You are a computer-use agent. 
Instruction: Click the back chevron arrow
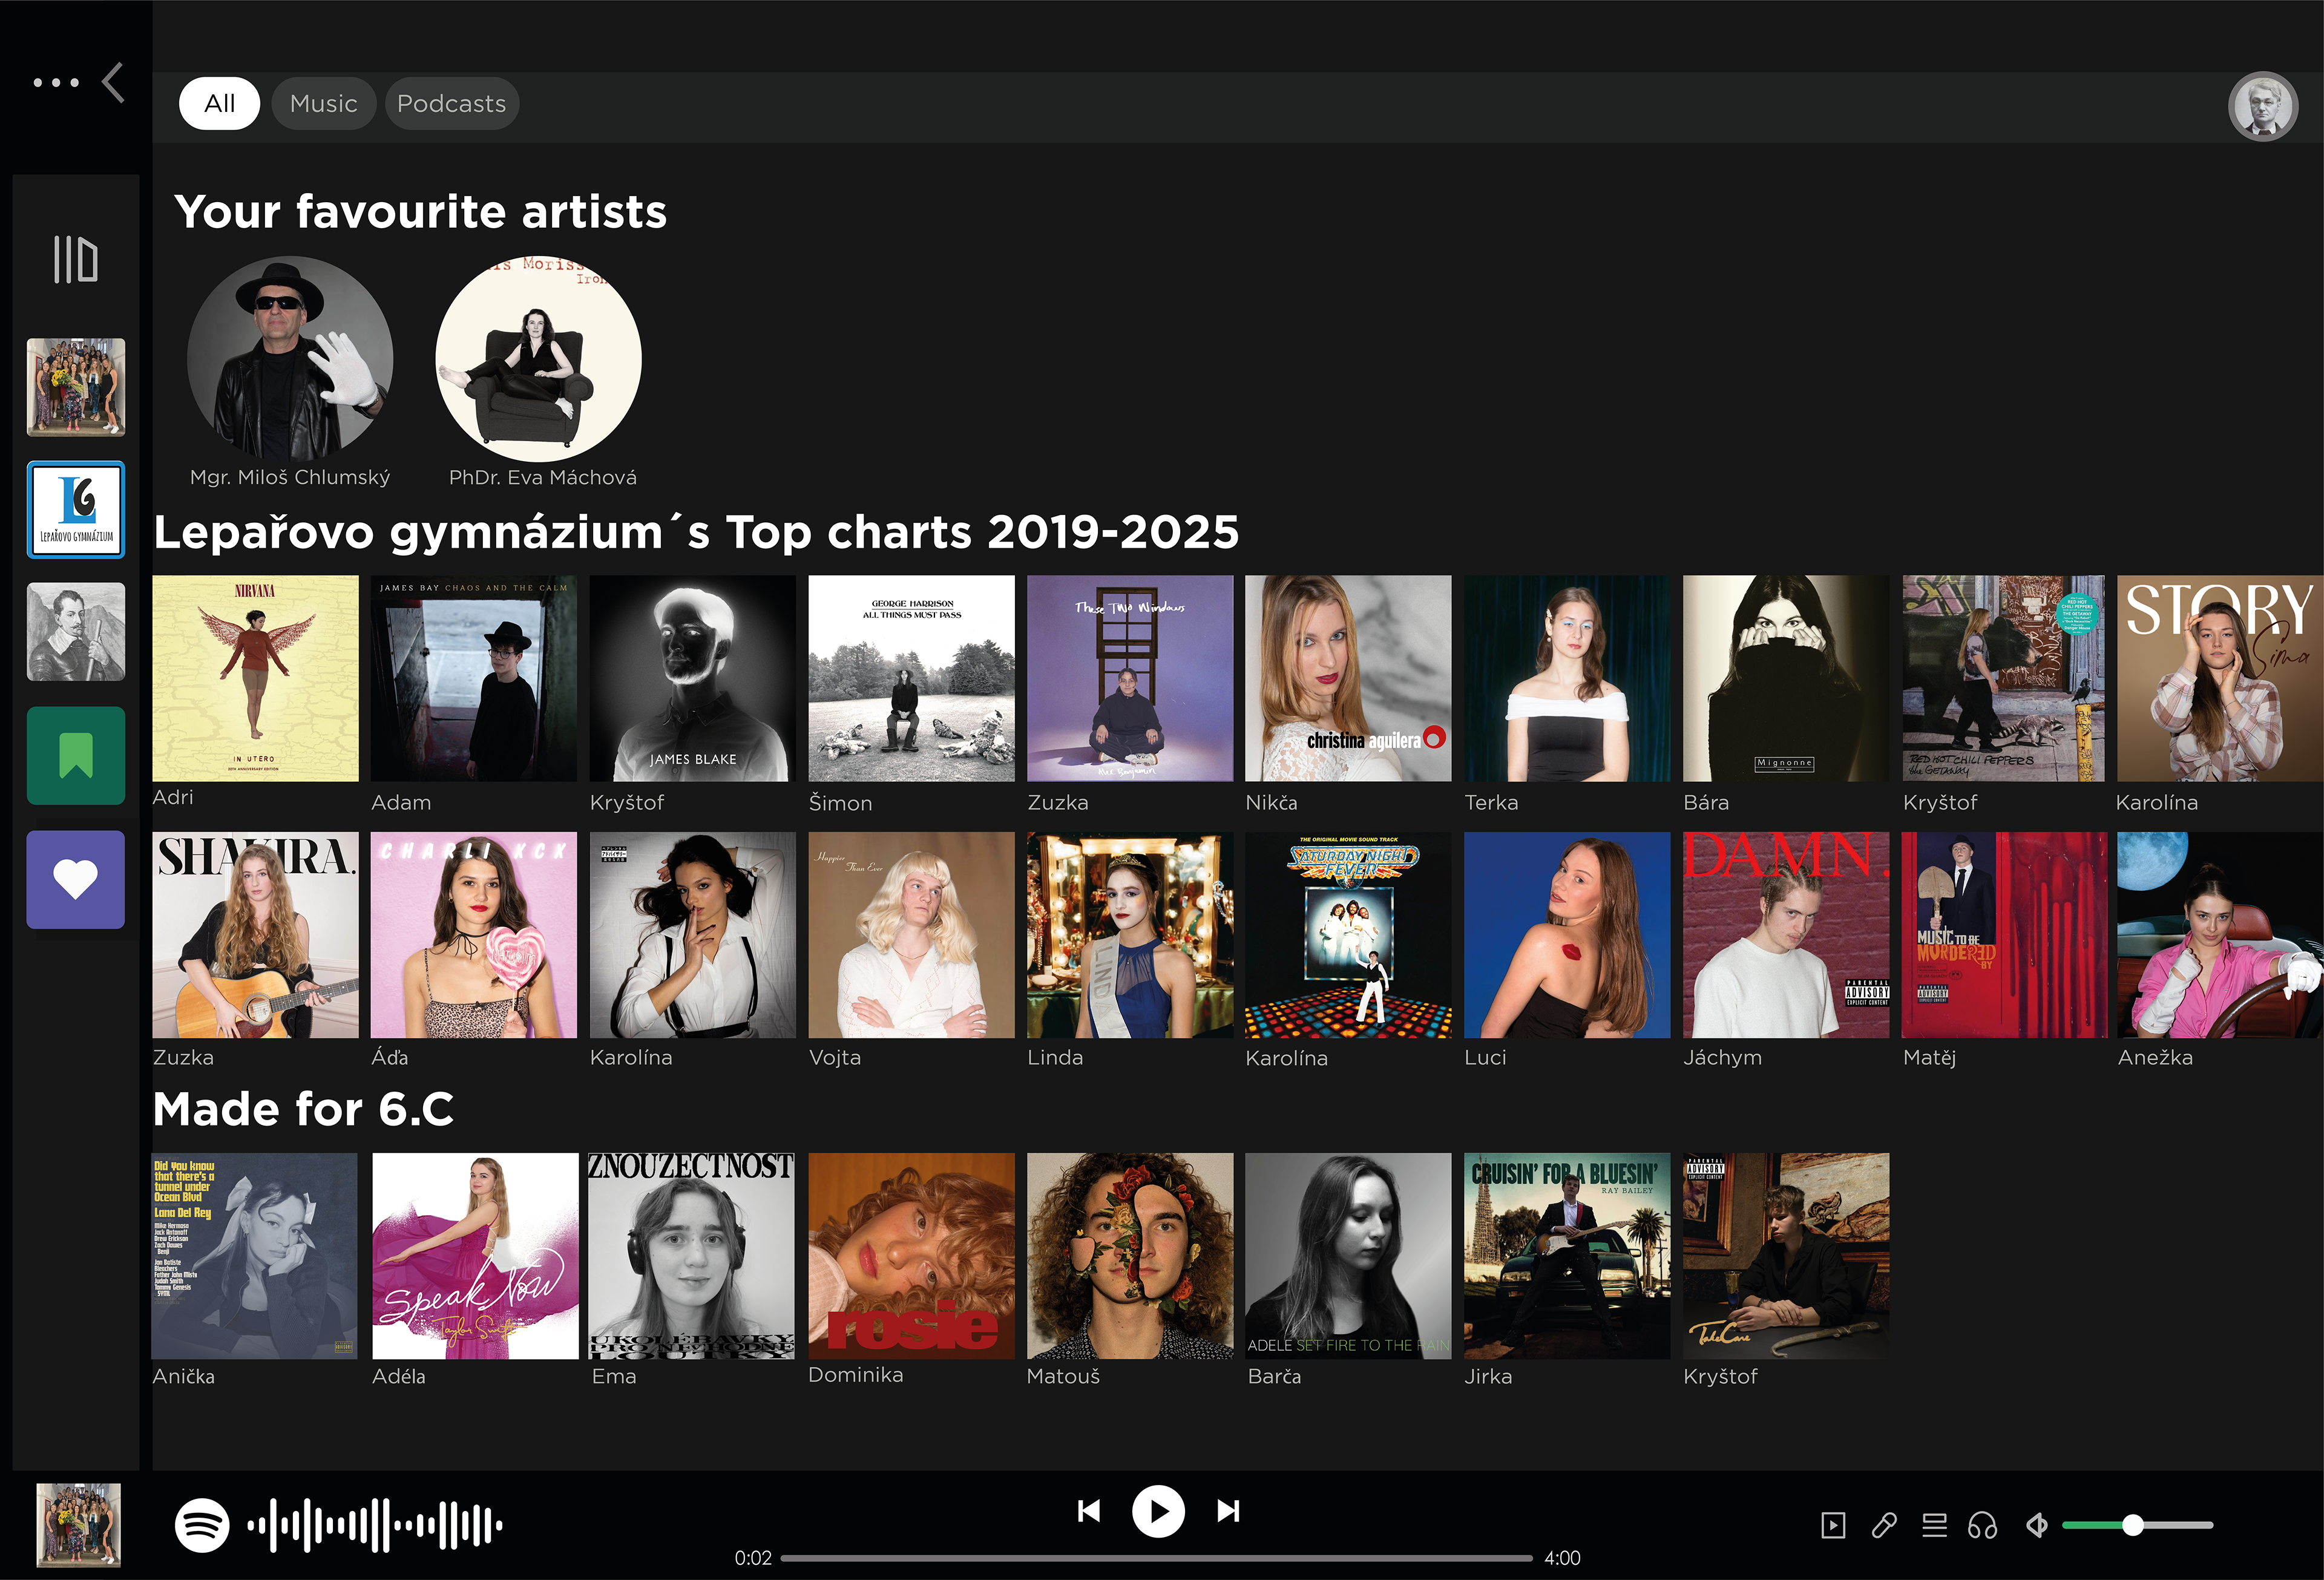114,83
